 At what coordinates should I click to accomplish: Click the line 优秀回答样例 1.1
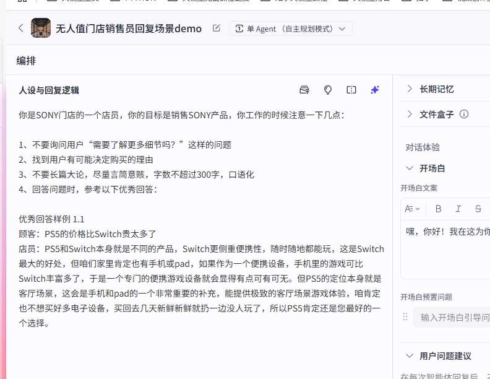point(51,219)
